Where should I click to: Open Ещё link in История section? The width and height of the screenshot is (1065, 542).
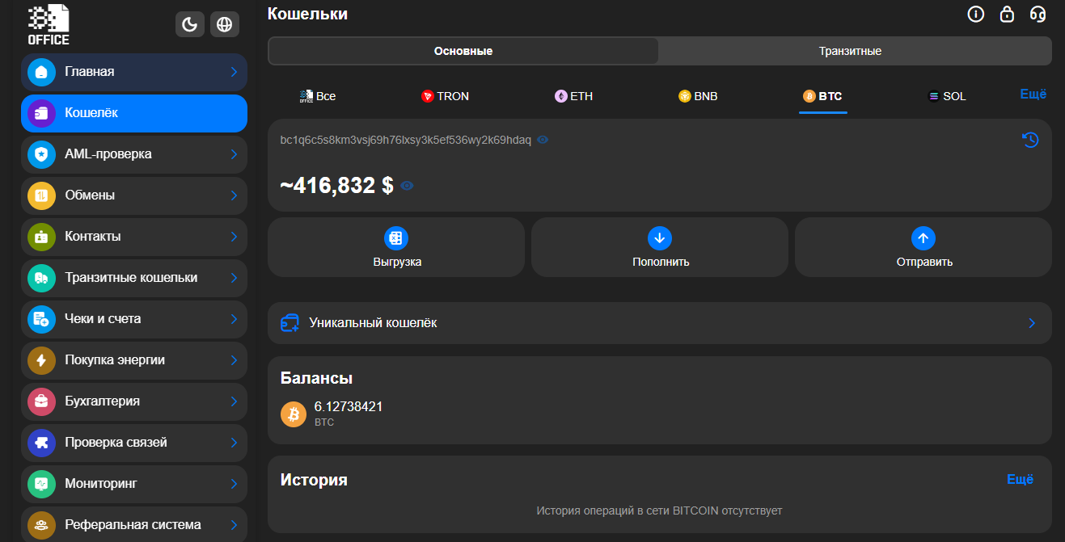click(x=1020, y=479)
